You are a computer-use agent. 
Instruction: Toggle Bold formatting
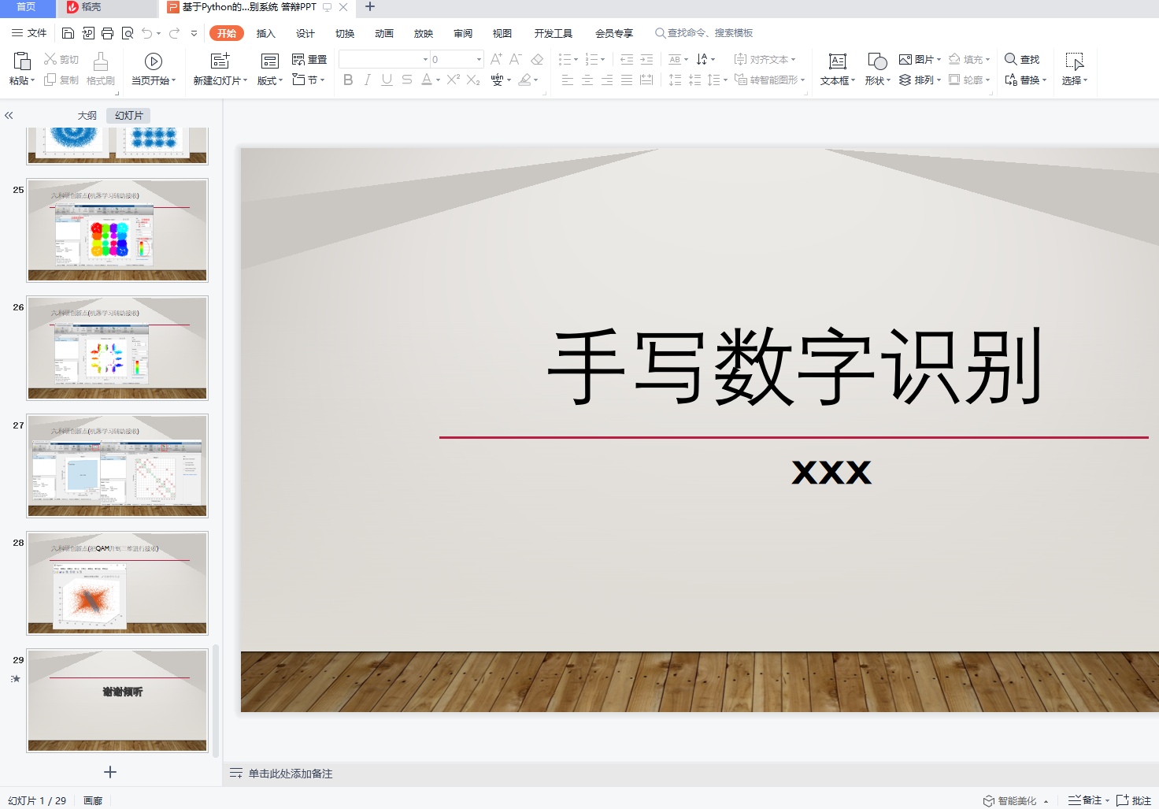tap(348, 80)
